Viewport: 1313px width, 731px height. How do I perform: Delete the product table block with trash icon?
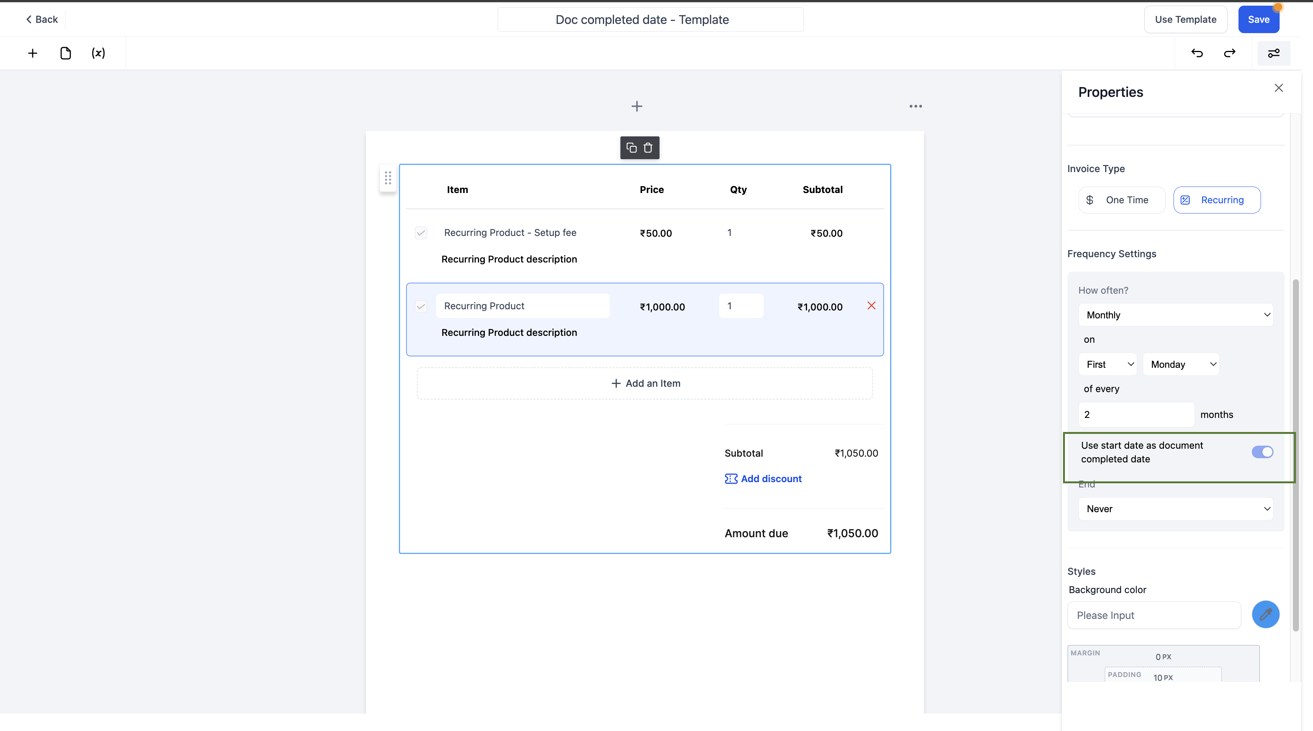[x=648, y=148]
